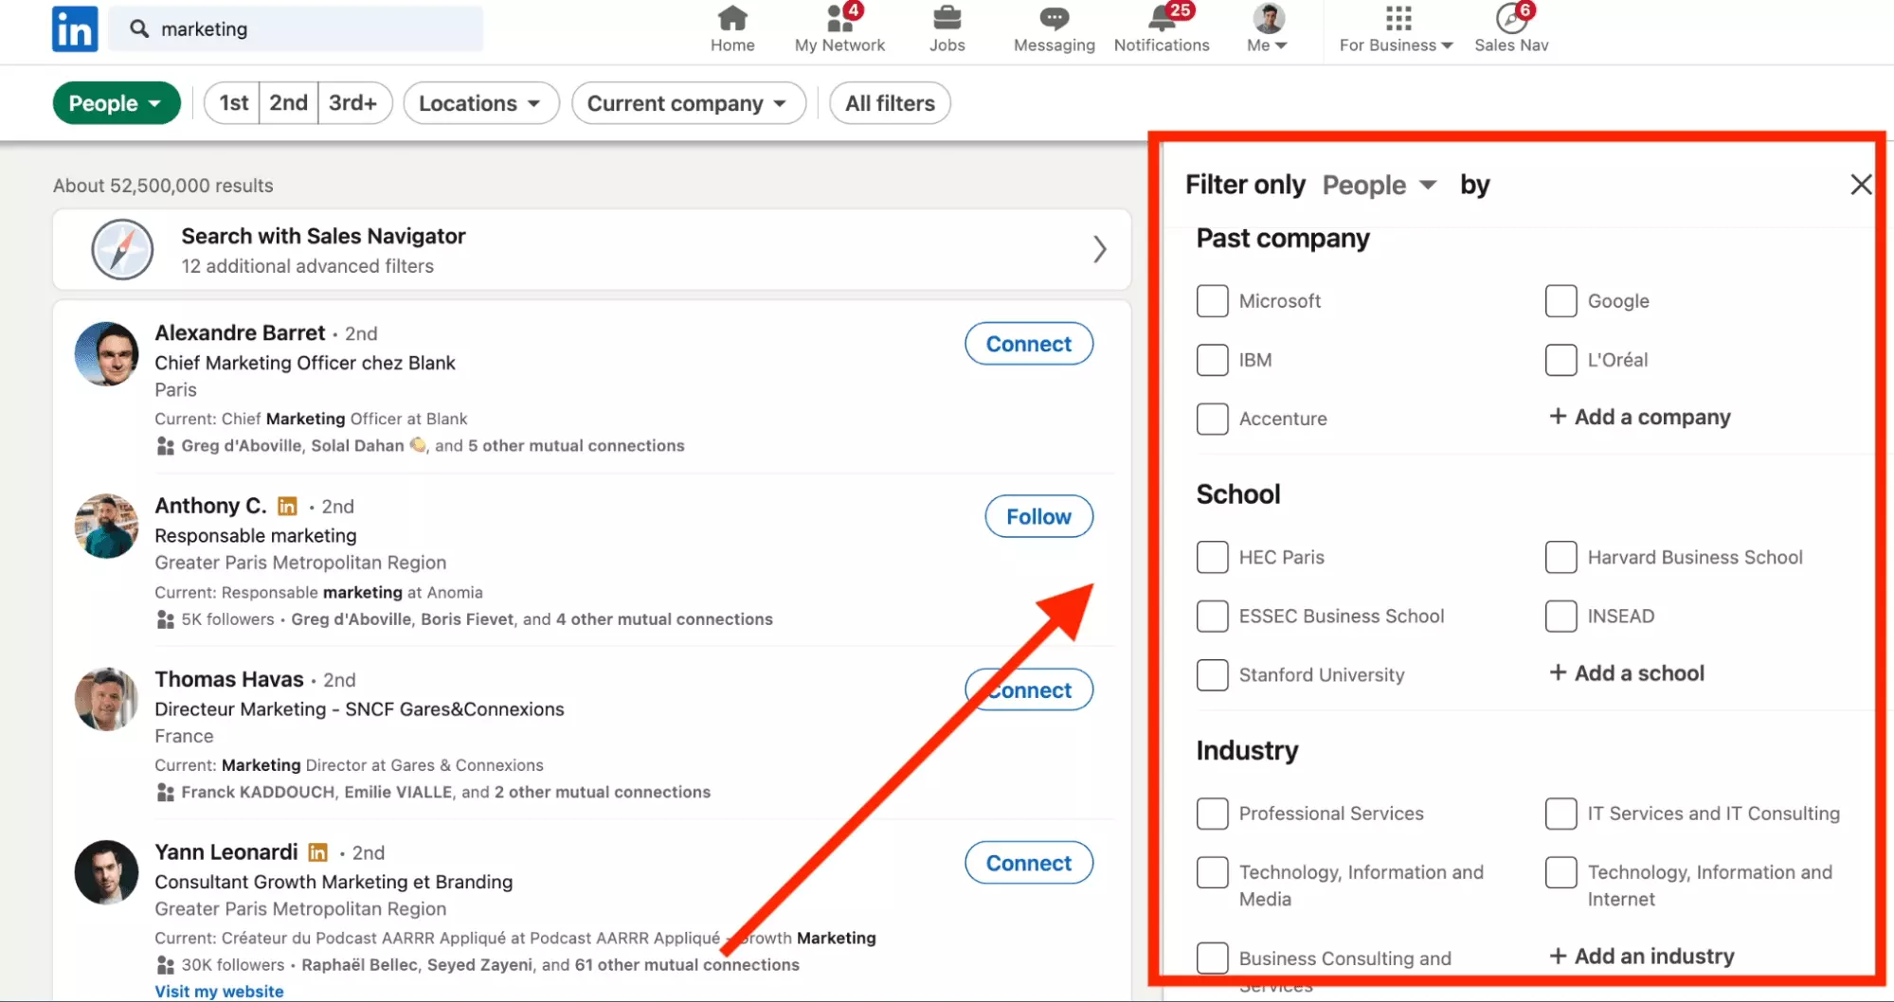The height and width of the screenshot is (1002, 1894).
Task: Check the IT Services and IT Consulting industry
Action: click(x=1560, y=813)
